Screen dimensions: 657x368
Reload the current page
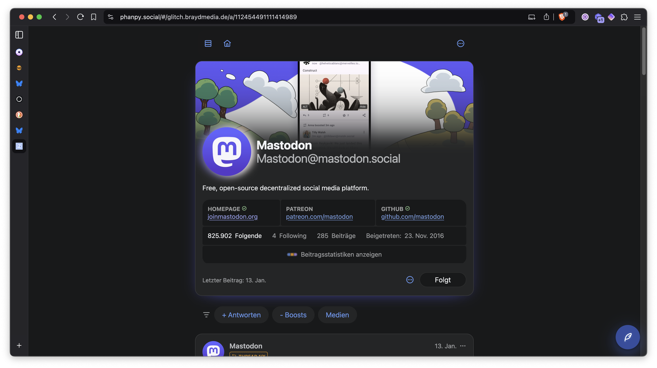pyautogui.click(x=80, y=17)
